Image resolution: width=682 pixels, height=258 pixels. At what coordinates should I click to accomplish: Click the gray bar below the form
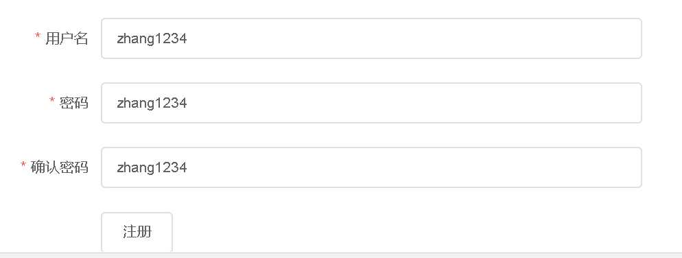click(x=341, y=255)
